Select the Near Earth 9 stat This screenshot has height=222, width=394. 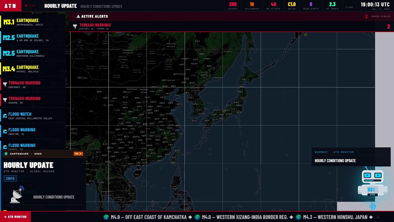point(311,6)
